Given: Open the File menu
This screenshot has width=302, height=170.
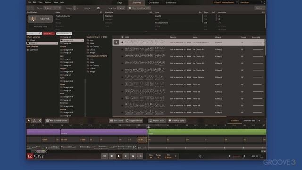Looking at the screenshot, I should pos(29,2).
